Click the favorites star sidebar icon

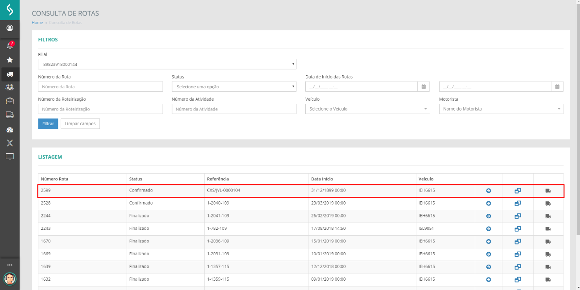pyautogui.click(x=9, y=60)
